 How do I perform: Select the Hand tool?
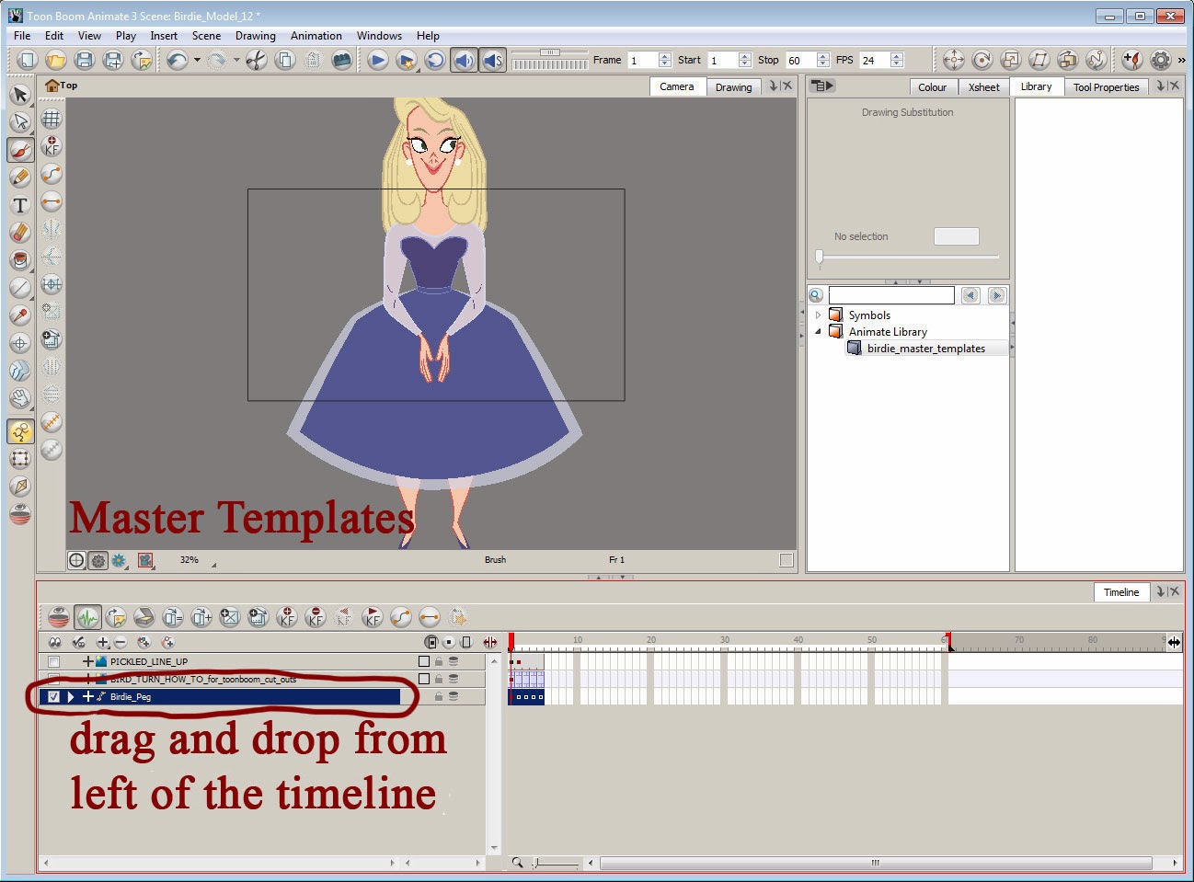click(x=20, y=398)
